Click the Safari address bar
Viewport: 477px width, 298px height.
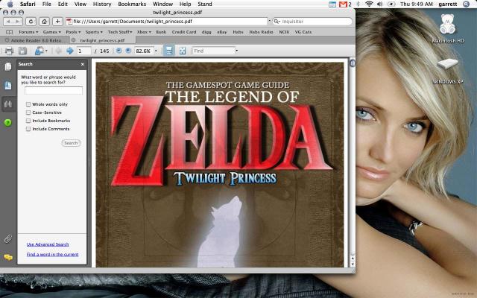pyautogui.click(x=166, y=22)
